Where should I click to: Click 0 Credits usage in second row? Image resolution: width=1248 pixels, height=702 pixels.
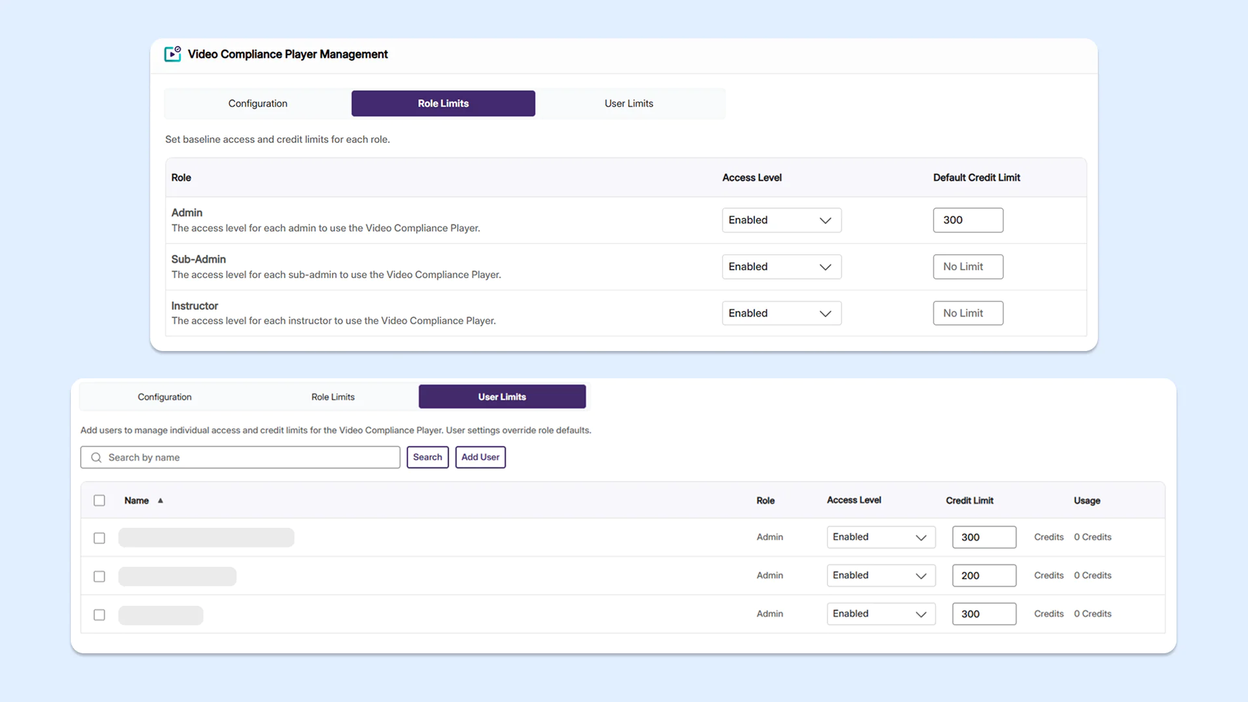point(1093,575)
